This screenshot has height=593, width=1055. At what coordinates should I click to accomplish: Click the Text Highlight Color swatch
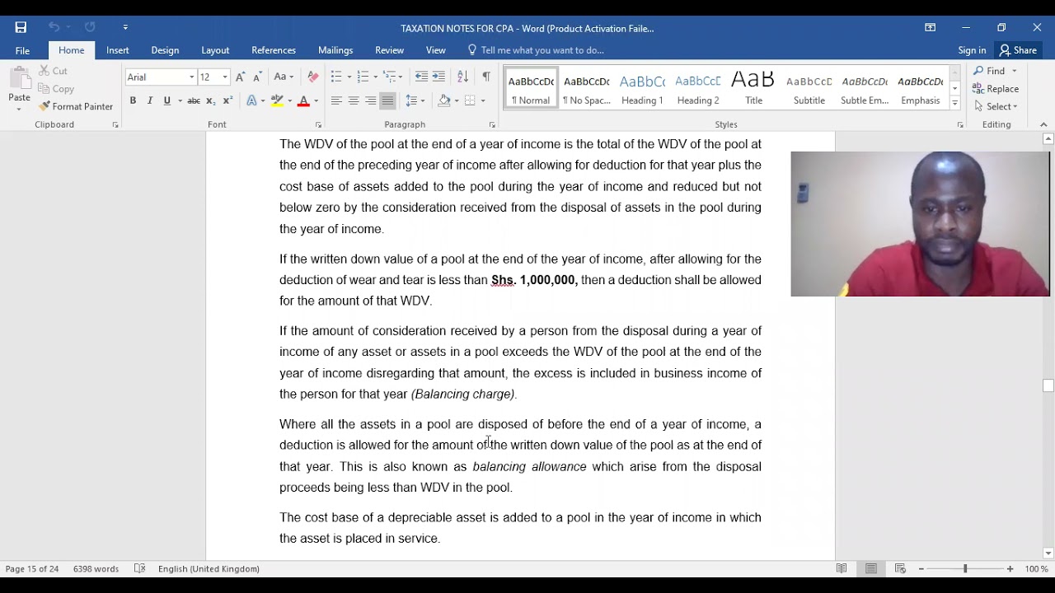(x=278, y=100)
